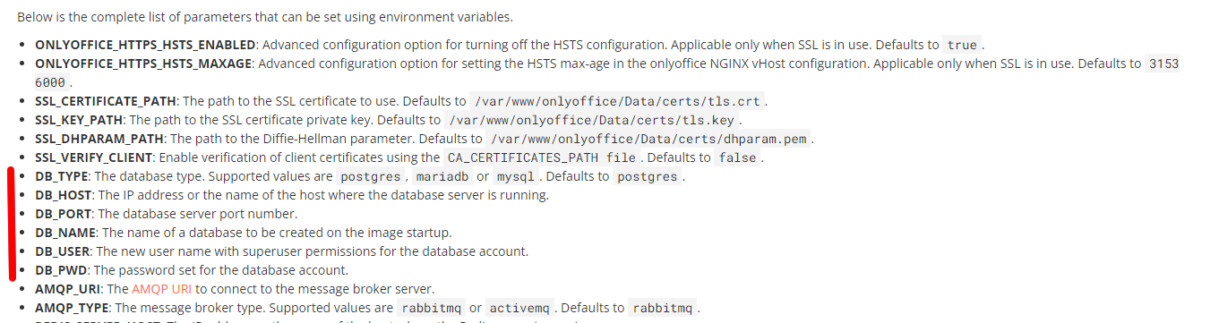Click the ONLYOFFICE_HTTPS_HSTS_MAXAGE parameter name
The height and width of the screenshot is (323, 1219).
tap(144, 64)
